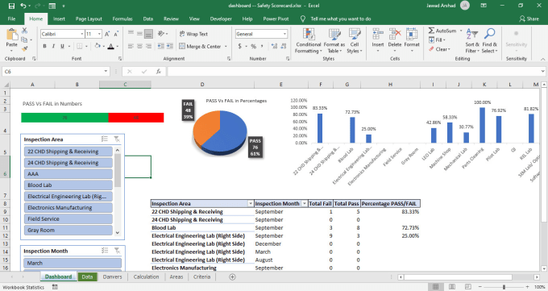
Task: Click Workbook Statistics in status bar
Action: coord(23,287)
